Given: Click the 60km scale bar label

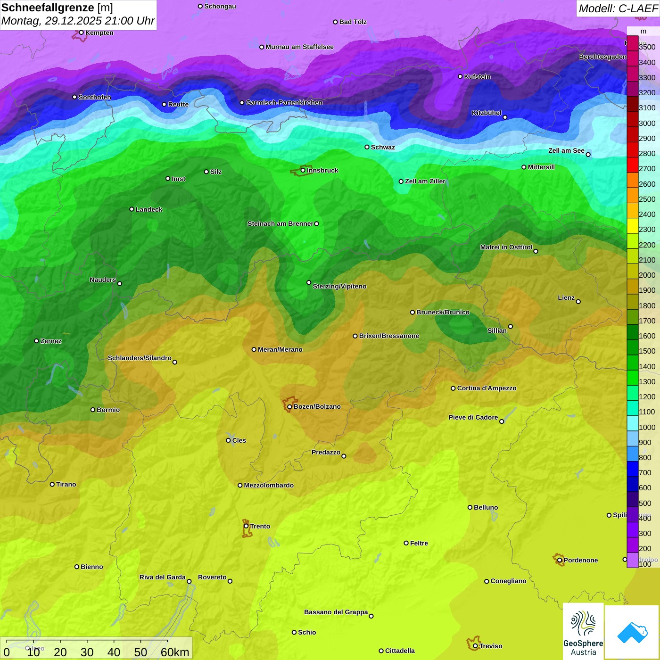Looking at the screenshot, I should pos(175,652).
